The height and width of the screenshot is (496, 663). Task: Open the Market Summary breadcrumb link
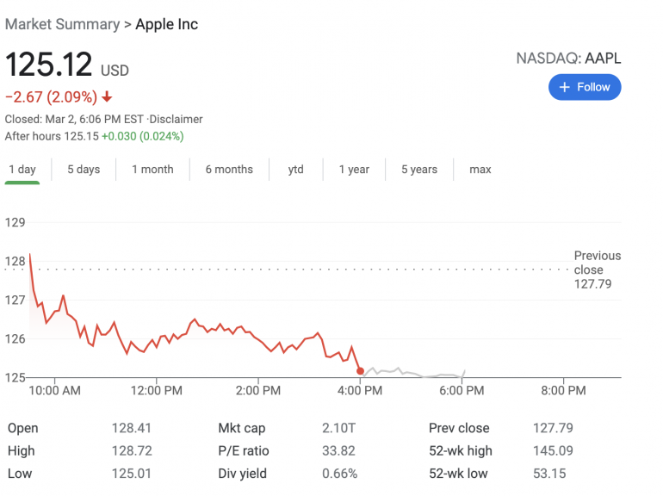(62, 24)
